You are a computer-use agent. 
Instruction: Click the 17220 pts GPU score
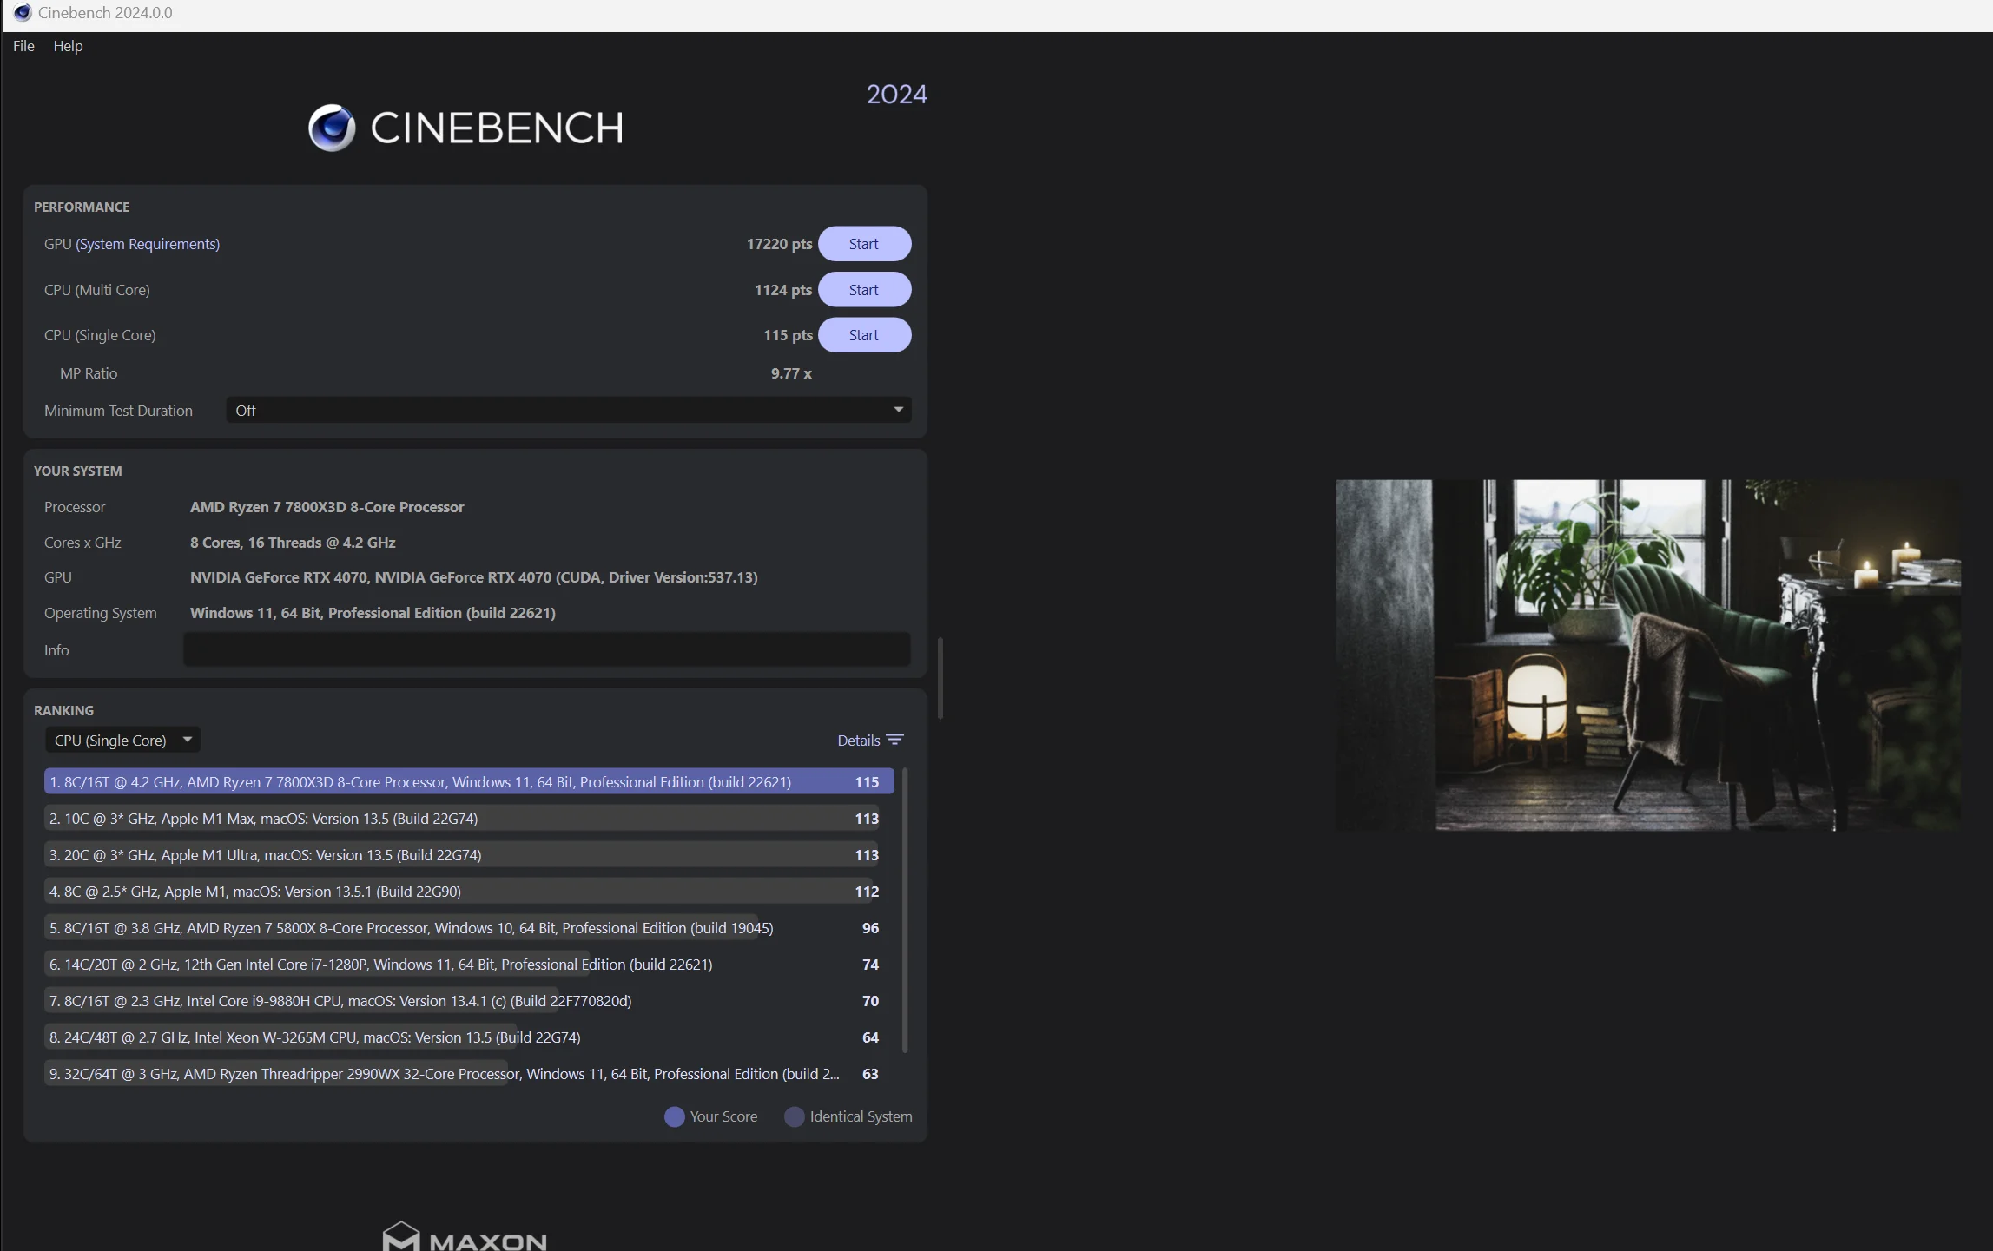[779, 244]
